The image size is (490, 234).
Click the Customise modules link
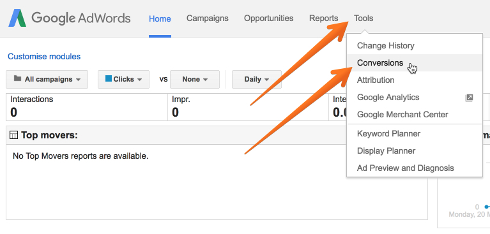coord(44,57)
